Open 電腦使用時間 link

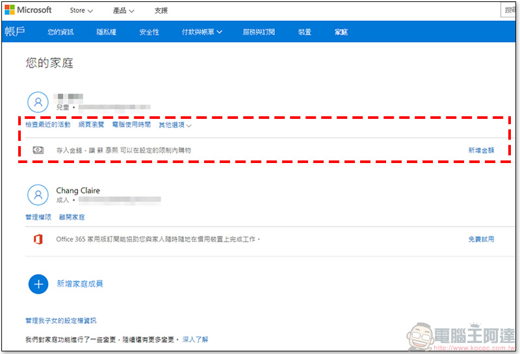(x=131, y=125)
